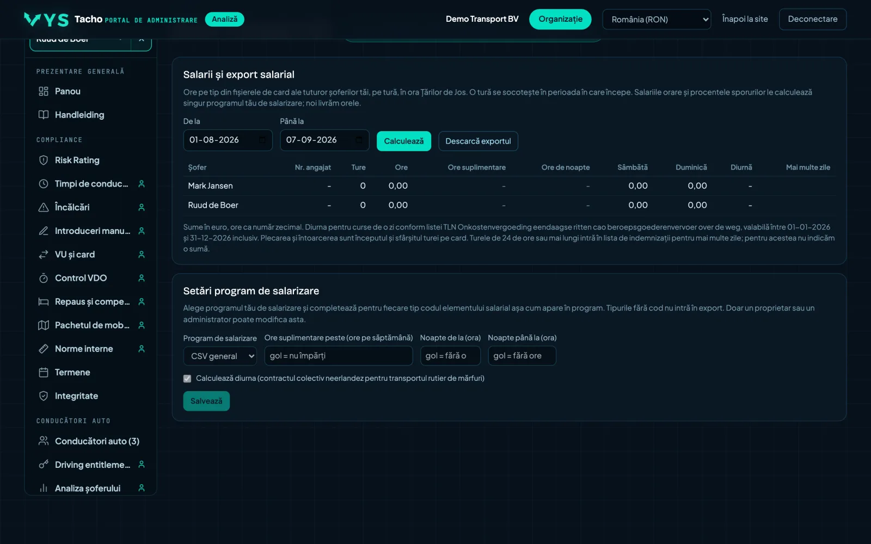Open the Handleiding book icon
The image size is (871, 544).
[44, 115]
